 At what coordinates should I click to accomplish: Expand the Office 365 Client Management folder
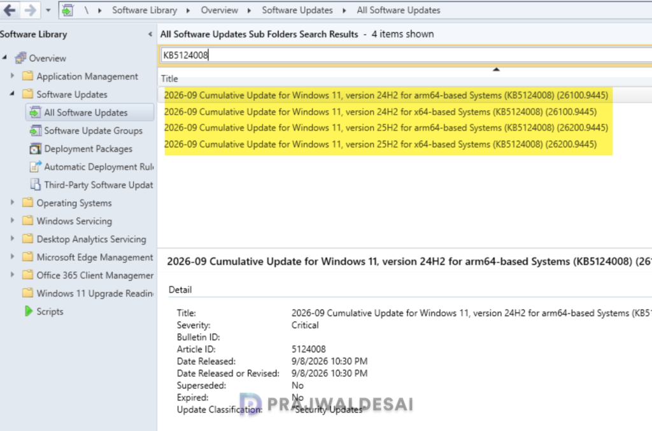click(13, 275)
